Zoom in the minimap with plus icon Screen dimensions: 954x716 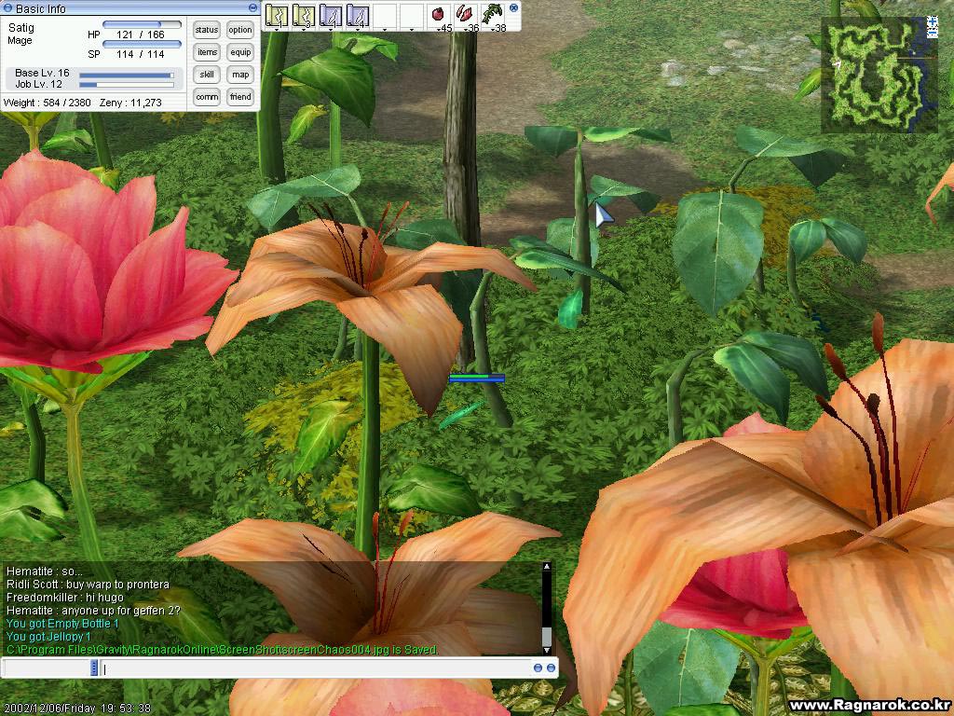(x=933, y=22)
